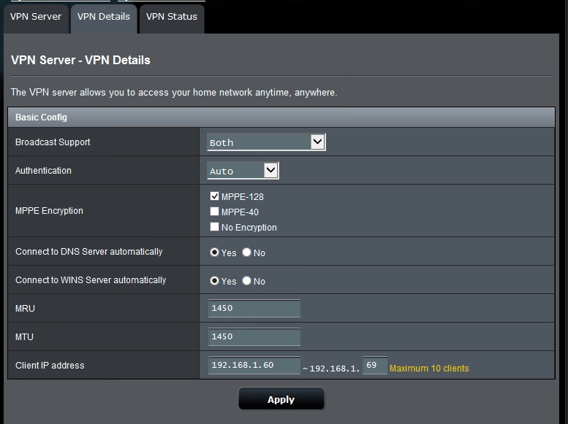The height and width of the screenshot is (424, 568).
Task: Click the Client IP end range field showing 69
Action: (374, 365)
